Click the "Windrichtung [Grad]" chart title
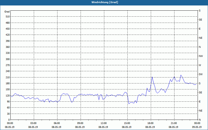This screenshot has width=208, height=130. click(105, 2)
